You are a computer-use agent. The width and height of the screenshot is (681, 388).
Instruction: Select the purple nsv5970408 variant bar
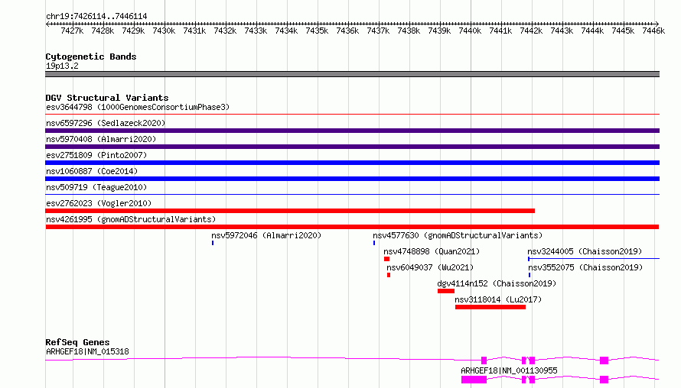352,147
